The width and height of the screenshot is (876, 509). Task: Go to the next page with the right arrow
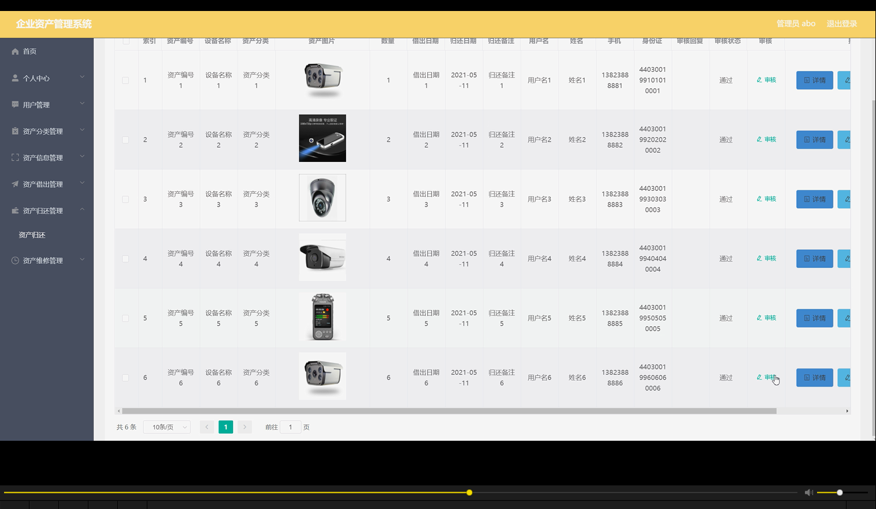click(244, 427)
